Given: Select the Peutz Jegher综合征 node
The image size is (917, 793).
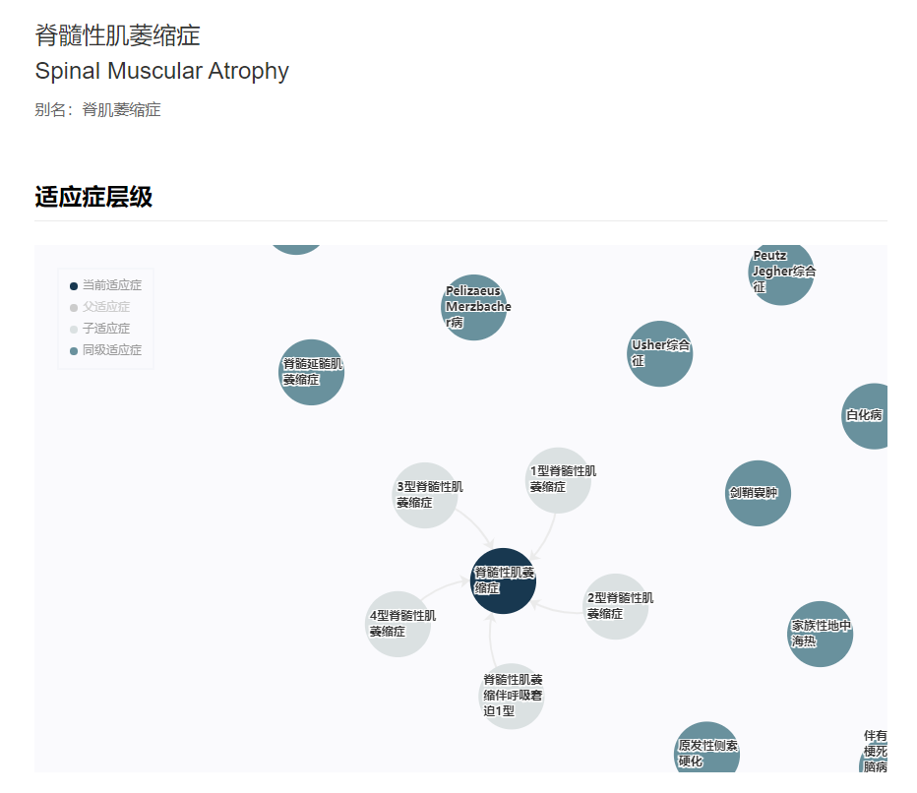Looking at the screenshot, I should [x=781, y=272].
